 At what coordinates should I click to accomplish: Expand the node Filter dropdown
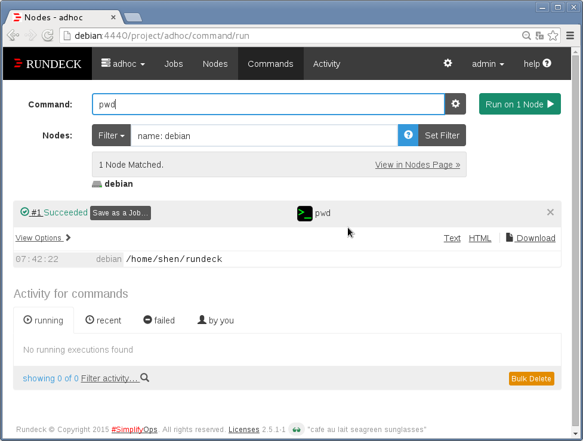click(x=111, y=135)
